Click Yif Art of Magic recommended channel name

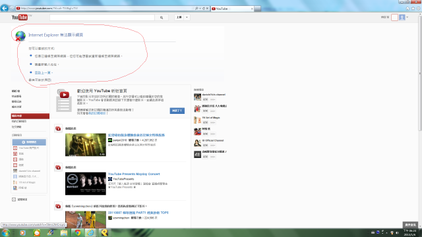211,118
